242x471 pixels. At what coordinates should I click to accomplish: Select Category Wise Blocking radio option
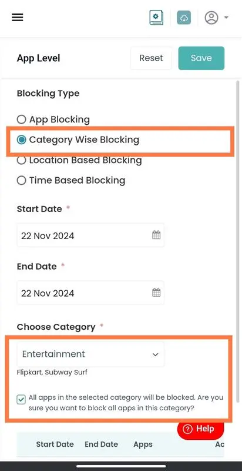(21, 140)
